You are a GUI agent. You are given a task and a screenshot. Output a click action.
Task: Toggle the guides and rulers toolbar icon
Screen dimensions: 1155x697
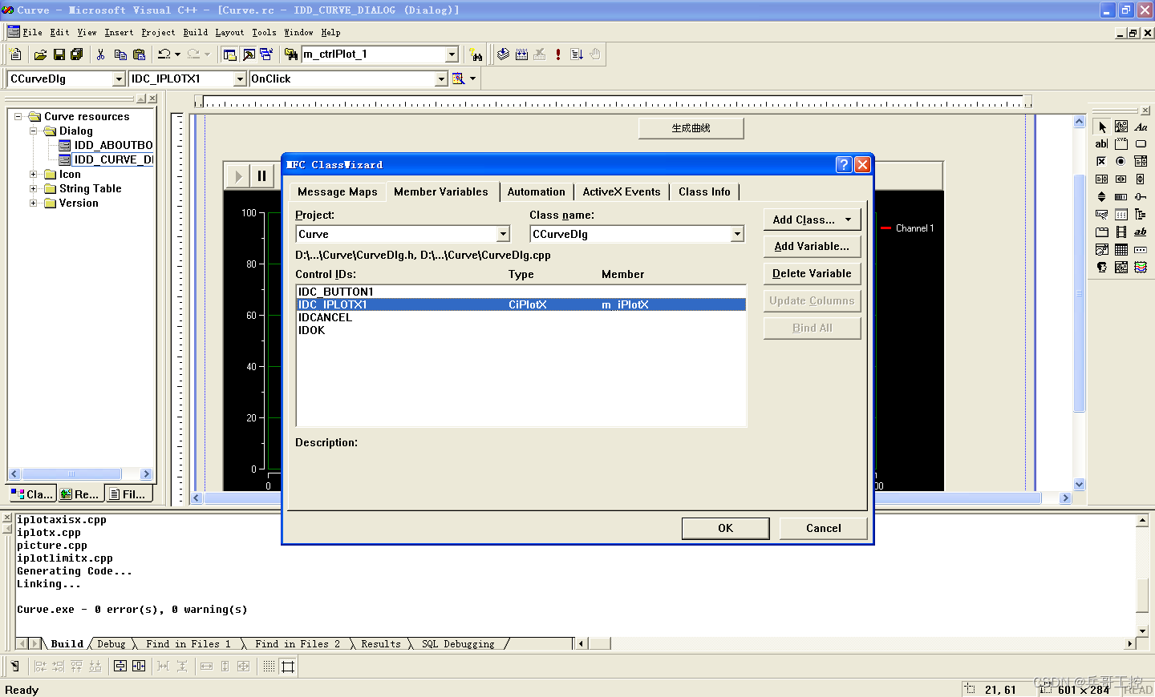[288, 667]
